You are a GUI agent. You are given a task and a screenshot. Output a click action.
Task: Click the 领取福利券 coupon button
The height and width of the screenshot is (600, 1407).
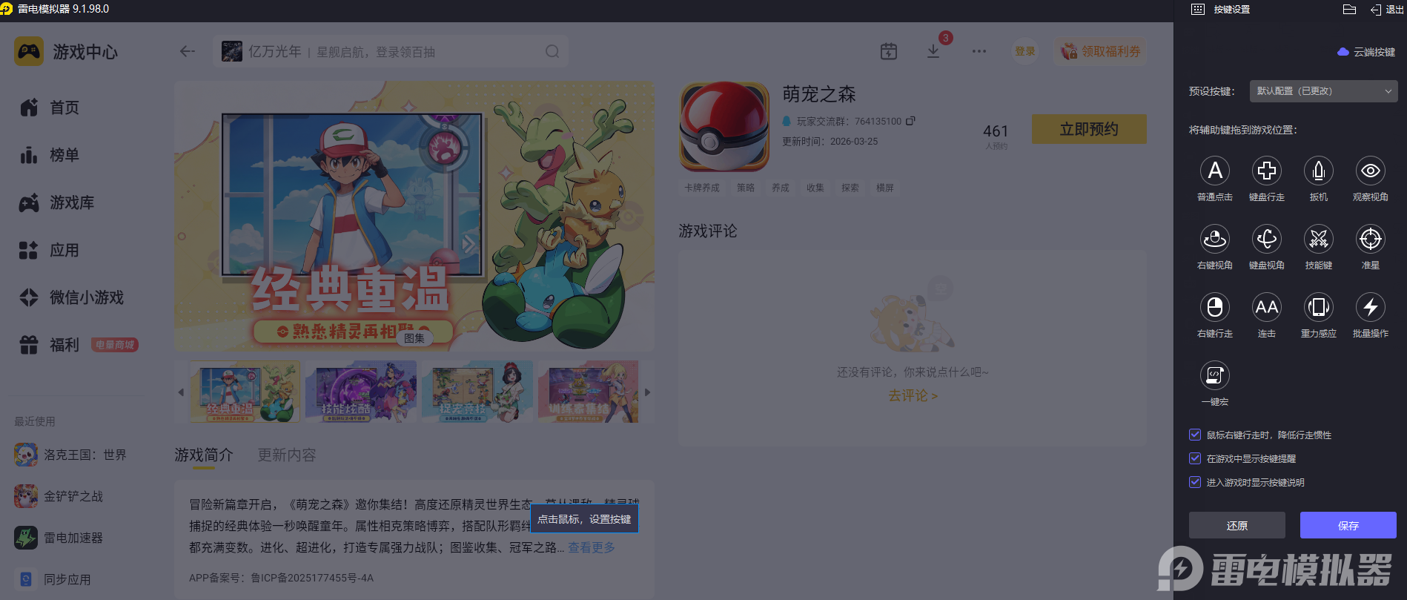1100,51
